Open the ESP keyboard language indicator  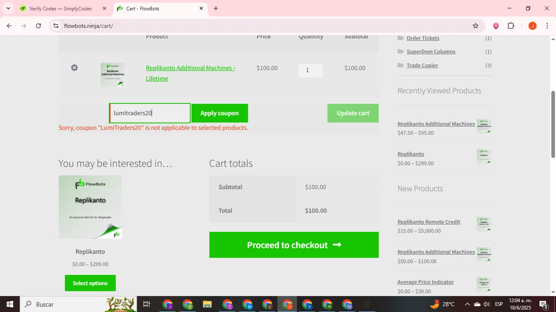tap(499, 304)
